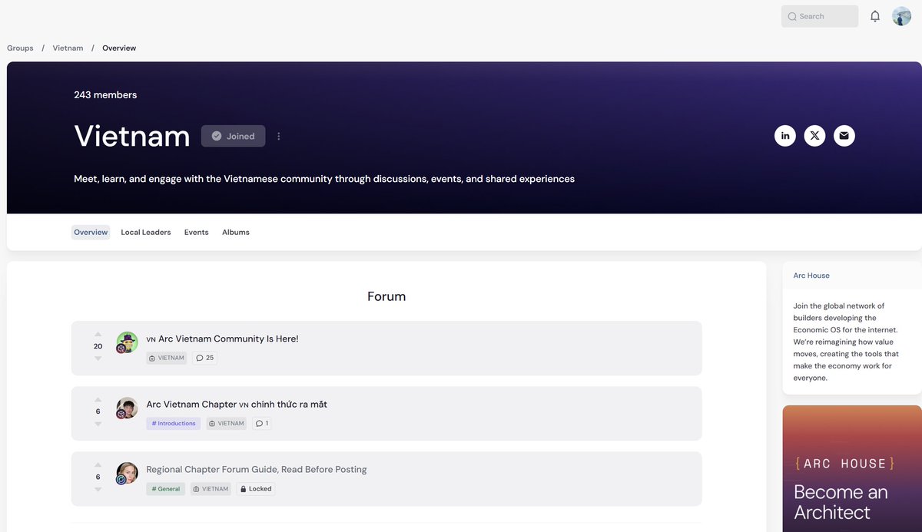Open the Arc House sidebar link

[811, 276]
